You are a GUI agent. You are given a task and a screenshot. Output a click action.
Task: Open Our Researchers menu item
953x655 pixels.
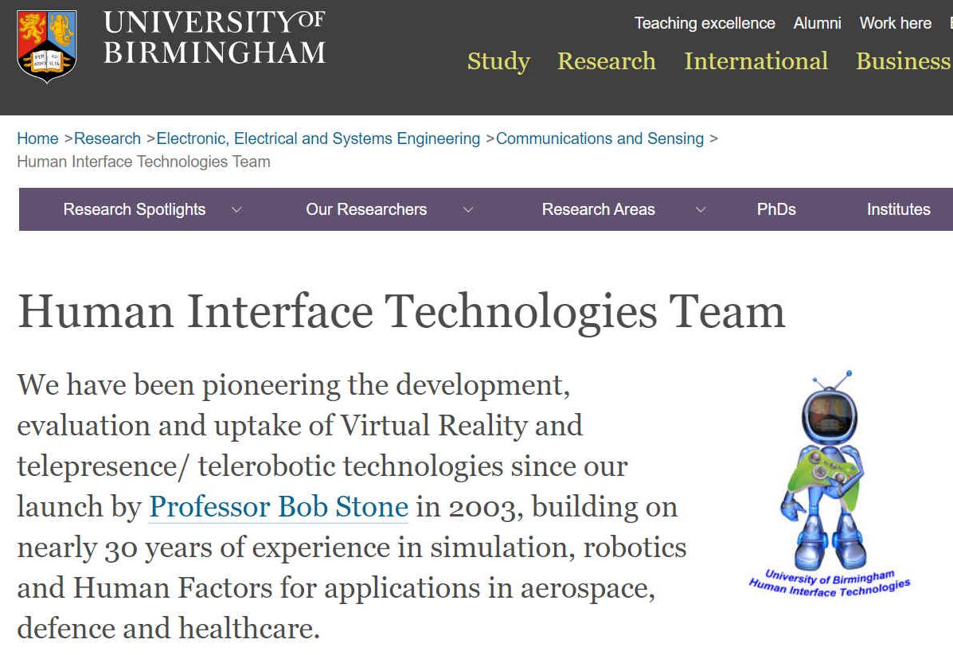(366, 209)
